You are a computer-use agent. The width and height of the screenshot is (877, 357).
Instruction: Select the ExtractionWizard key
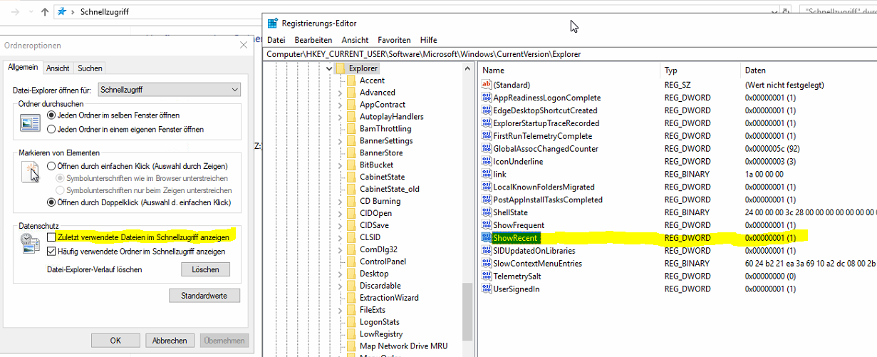[389, 298]
